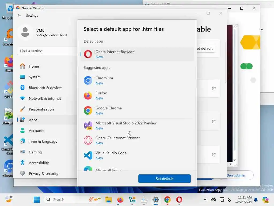This screenshot has width=274, height=206.
Task: Select Opera GX Internet Browser
Action: tap(137, 141)
